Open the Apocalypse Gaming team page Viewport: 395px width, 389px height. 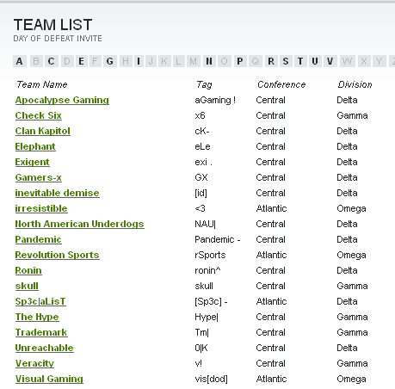pos(62,100)
